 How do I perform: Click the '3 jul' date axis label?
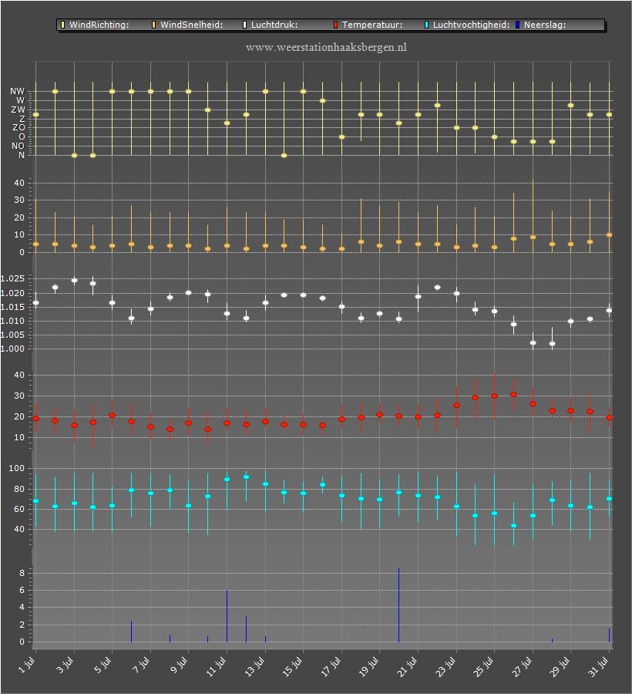point(65,665)
